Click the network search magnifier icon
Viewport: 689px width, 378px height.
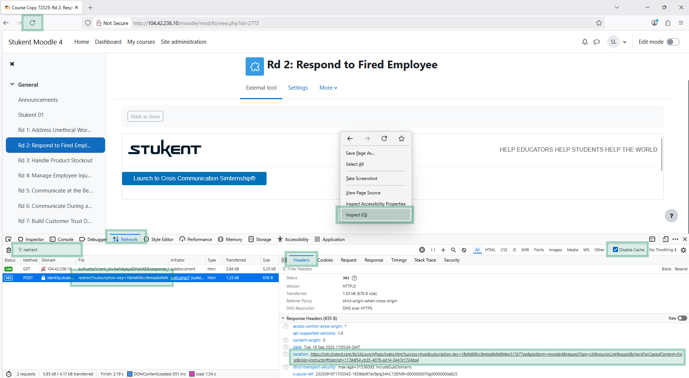(x=453, y=250)
